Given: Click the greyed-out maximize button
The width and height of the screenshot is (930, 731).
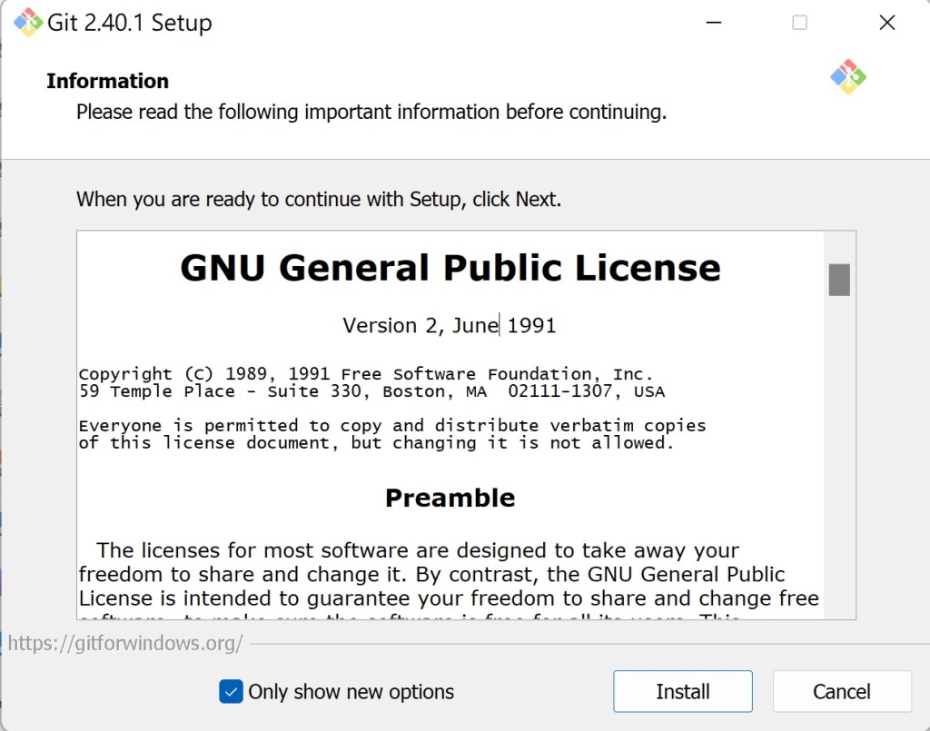Looking at the screenshot, I should coord(799,23).
